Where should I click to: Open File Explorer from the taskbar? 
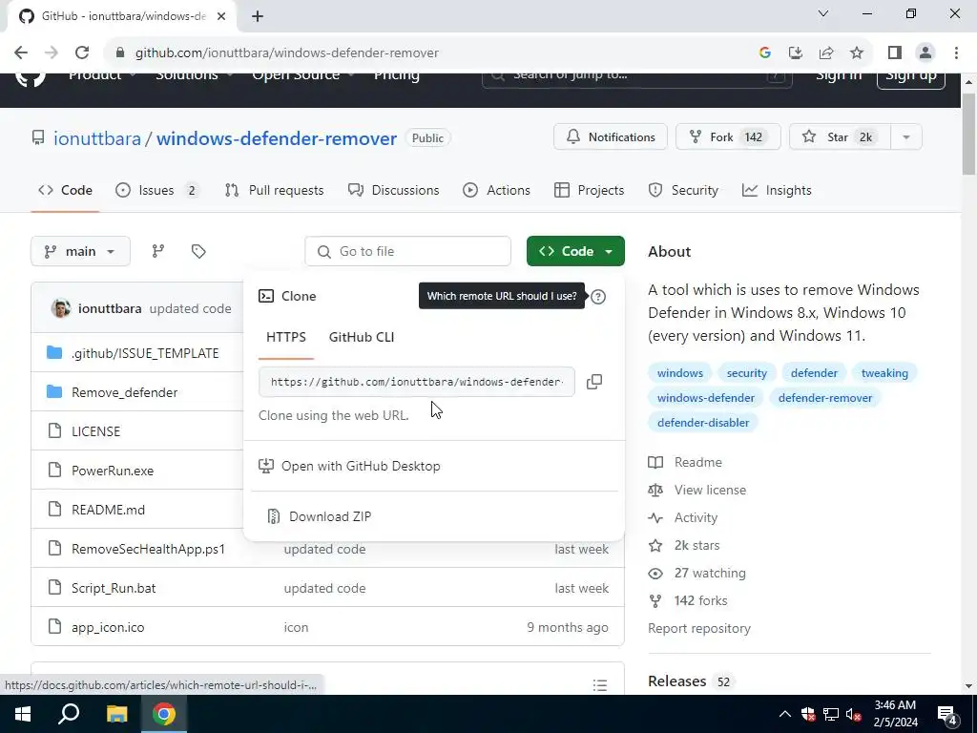point(116,714)
